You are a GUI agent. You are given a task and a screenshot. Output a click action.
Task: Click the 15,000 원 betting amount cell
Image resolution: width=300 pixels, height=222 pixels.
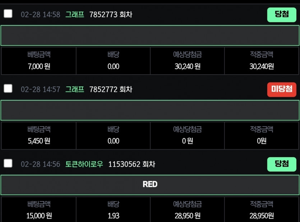point(39,209)
